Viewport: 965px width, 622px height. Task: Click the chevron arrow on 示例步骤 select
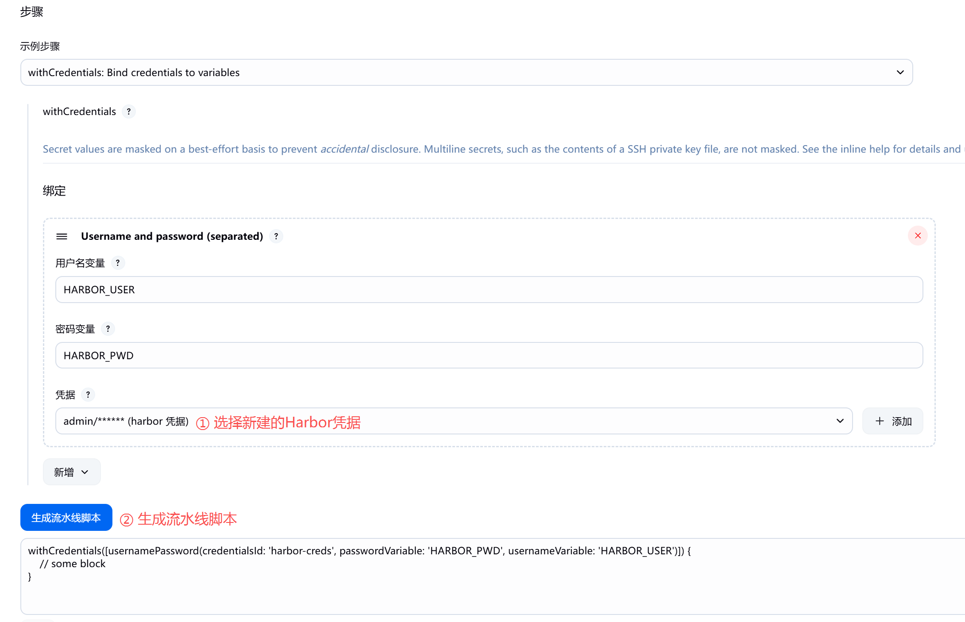coord(900,73)
